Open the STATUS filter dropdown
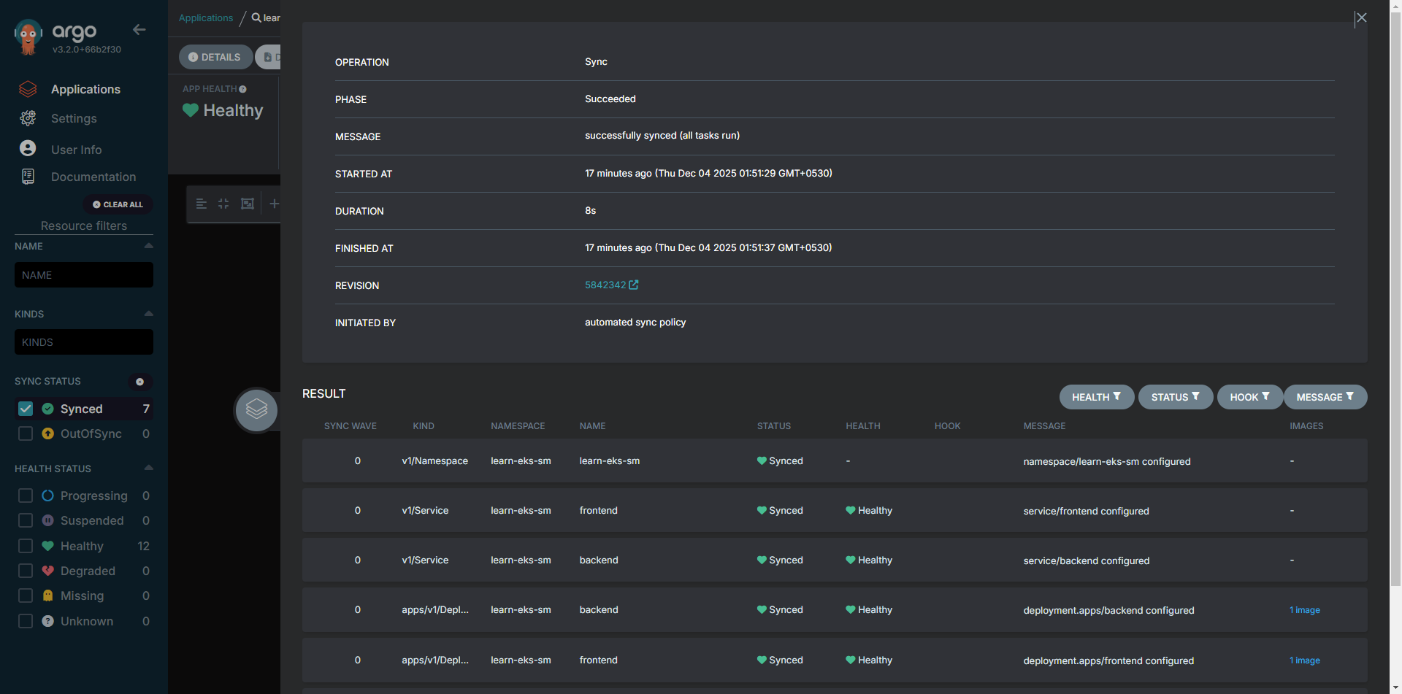Image resolution: width=1402 pixels, height=694 pixels. pos(1175,397)
